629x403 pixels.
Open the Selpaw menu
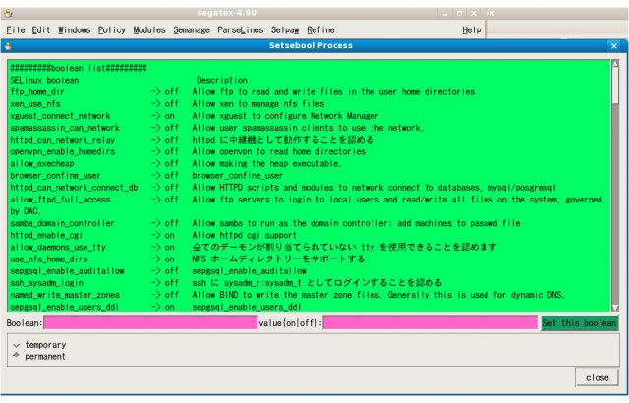click(x=285, y=30)
